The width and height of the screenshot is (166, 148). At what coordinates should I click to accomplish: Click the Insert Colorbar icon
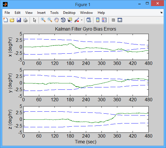point(98,20)
